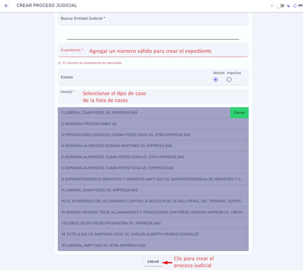This screenshot has width=303, height=270.
Task: Select case 15 LABORAL AWFY SAS
Action: coord(153,245)
